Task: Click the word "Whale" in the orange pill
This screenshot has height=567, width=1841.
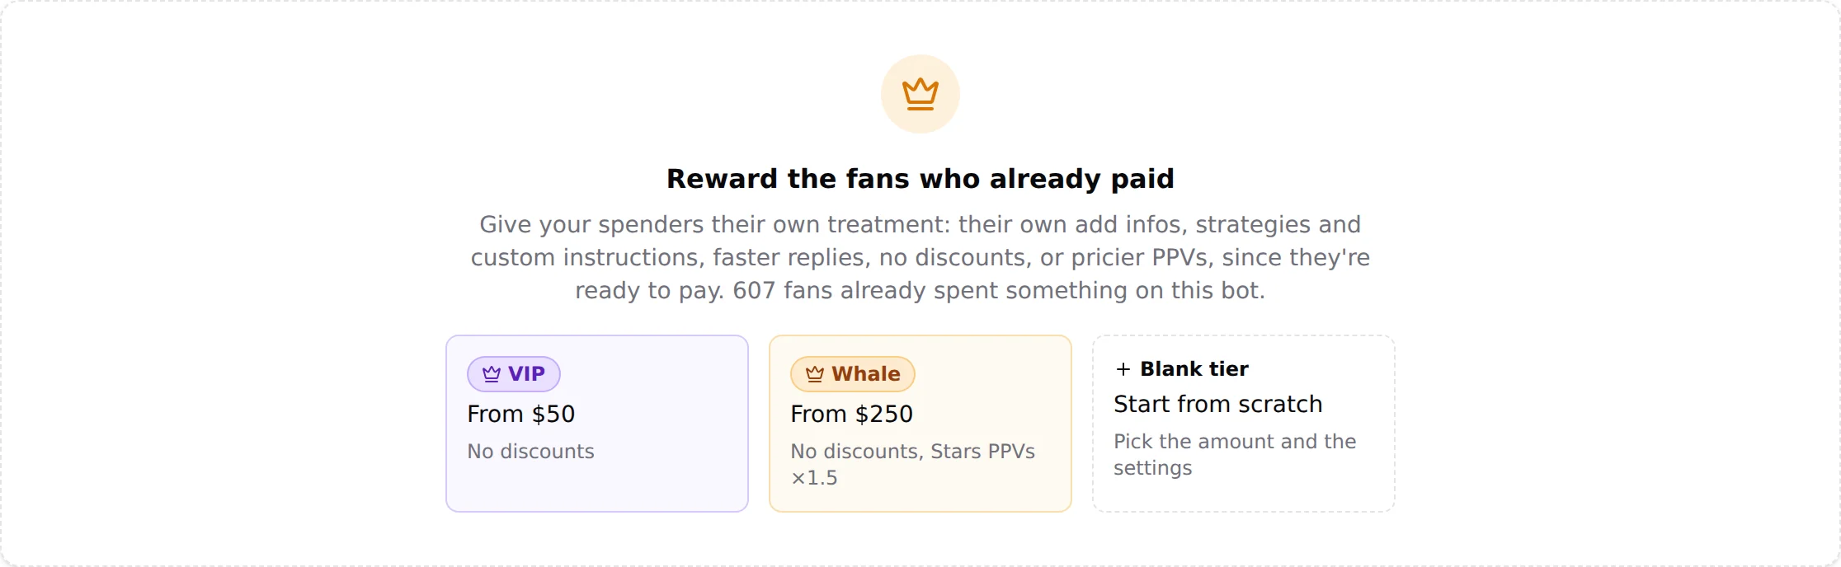Action: [866, 374]
